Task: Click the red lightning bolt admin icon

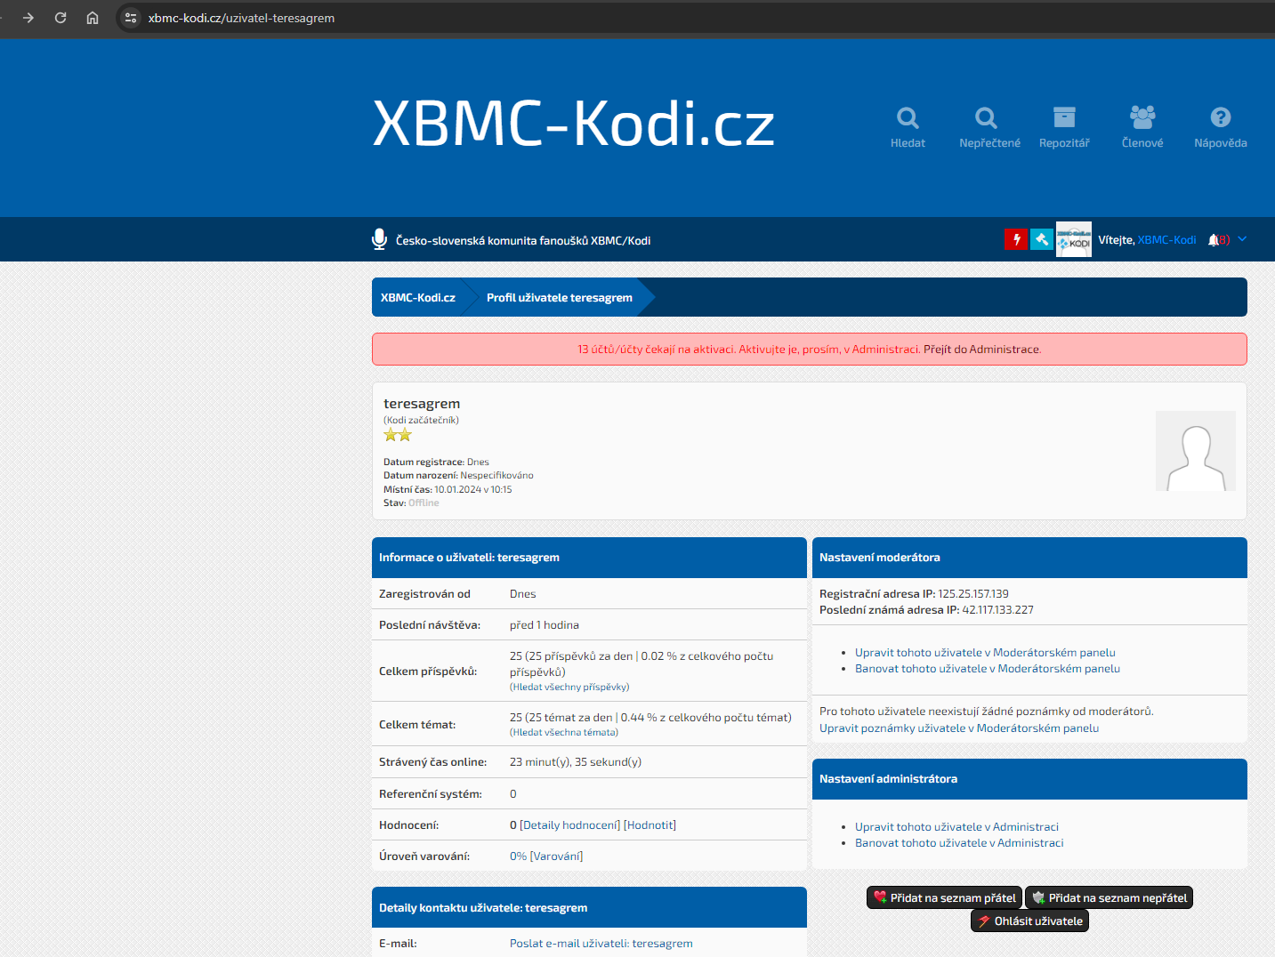Action: point(1016,239)
